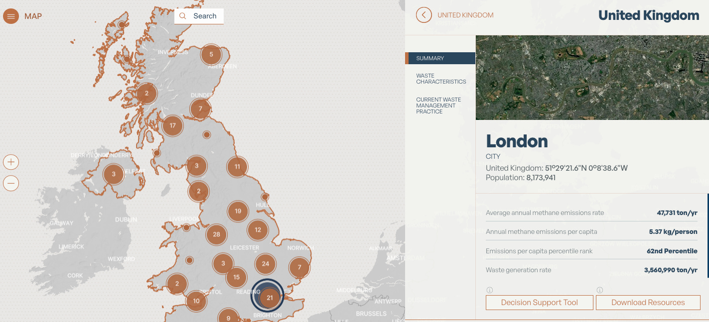Zoom out using the minus map control

pos(10,183)
